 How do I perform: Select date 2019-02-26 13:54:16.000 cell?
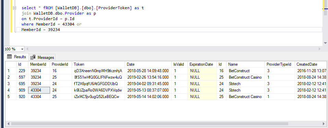148,77
